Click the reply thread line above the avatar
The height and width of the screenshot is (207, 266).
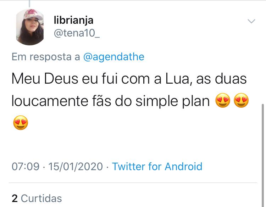point(30,3)
